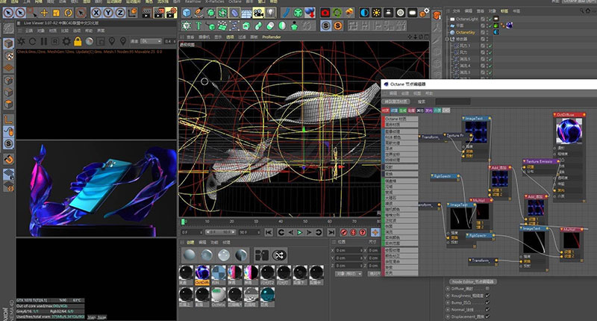The width and height of the screenshot is (597, 321).
Task: Click the play forward button in timeline
Action: point(301,233)
